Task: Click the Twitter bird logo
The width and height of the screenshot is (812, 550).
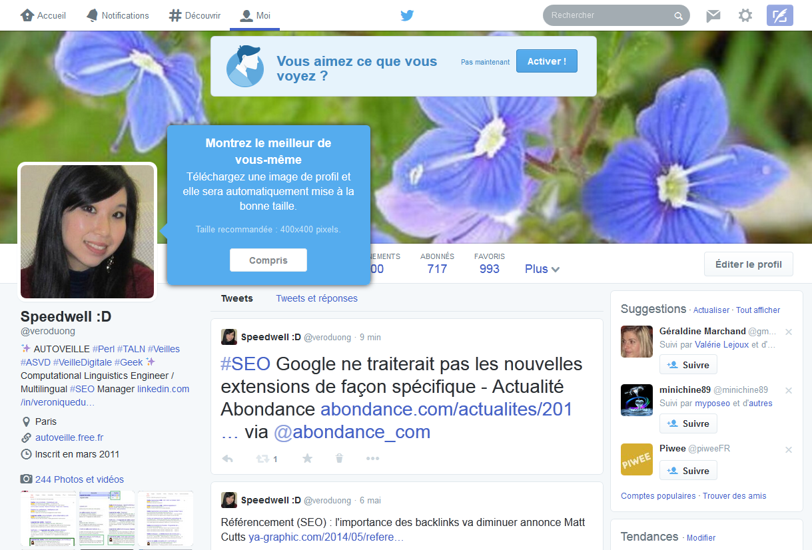Action: tap(407, 15)
